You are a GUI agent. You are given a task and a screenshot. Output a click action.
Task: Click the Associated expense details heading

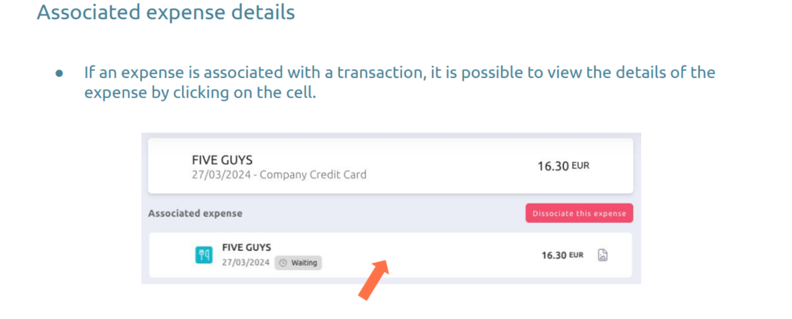tap(166, 12)
